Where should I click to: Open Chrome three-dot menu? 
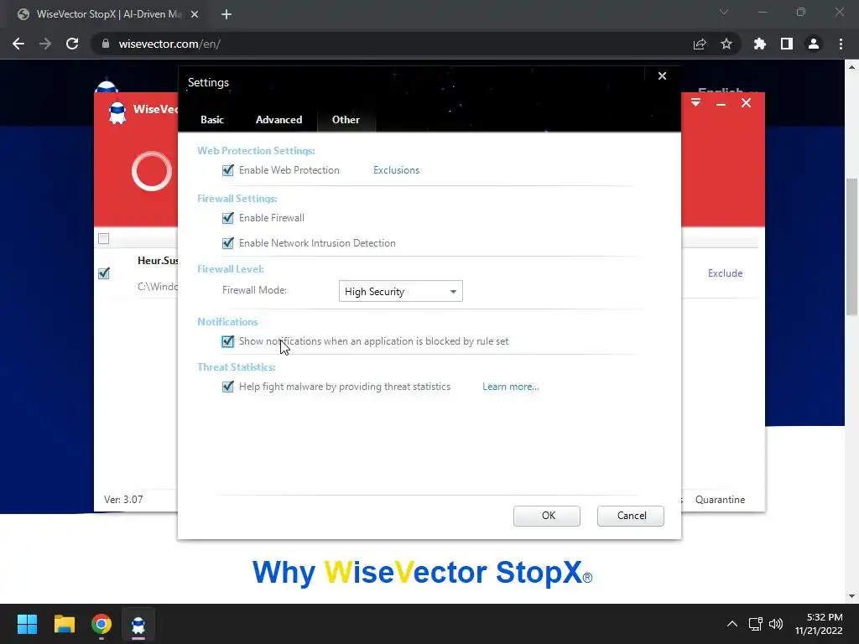pos(841,44)
